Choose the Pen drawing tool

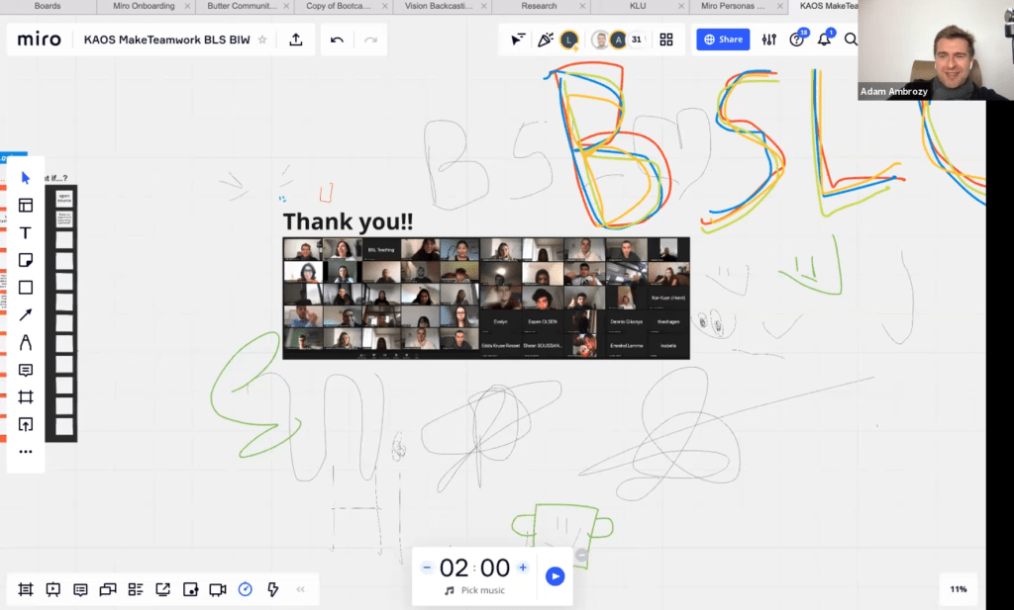(x=26, y=343)
